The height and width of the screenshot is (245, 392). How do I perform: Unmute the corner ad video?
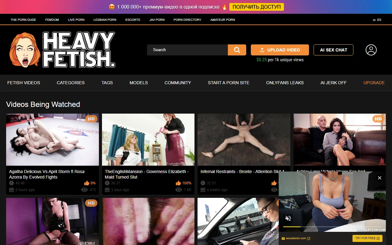[x=288, y=218]
